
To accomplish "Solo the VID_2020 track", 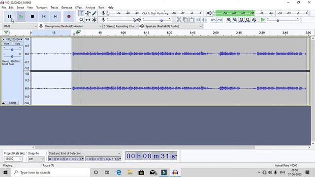I will [x=18, y=44].
